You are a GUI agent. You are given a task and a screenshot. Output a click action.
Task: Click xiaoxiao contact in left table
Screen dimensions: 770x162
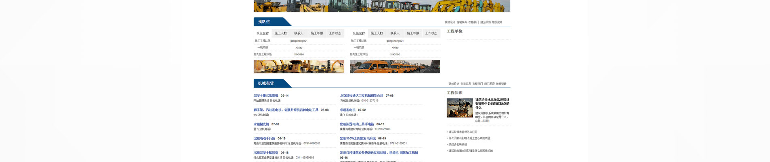coord(299,54)
